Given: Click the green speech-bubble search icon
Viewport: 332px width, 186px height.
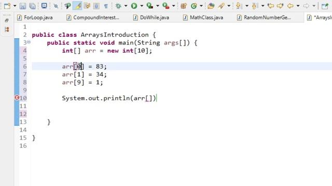Looking at the screenshot, I should click(68, 6).
